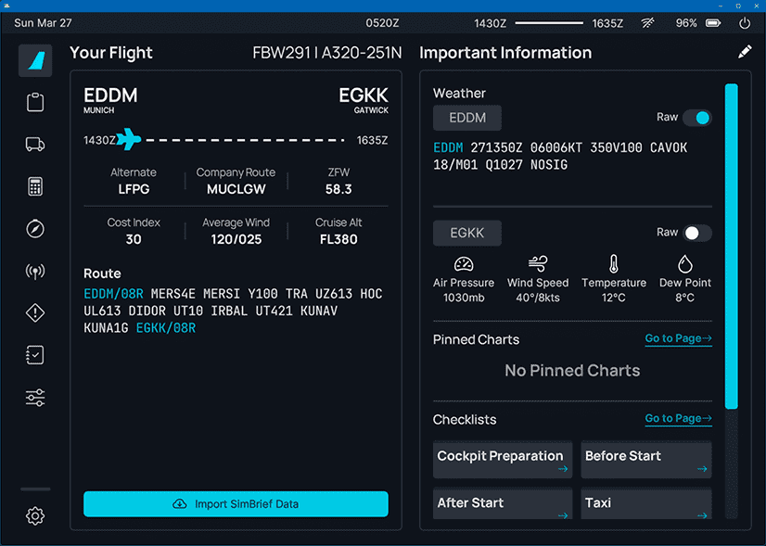Open the Navigation compass page
Screen dimensions: 766x546
point(35,229)
